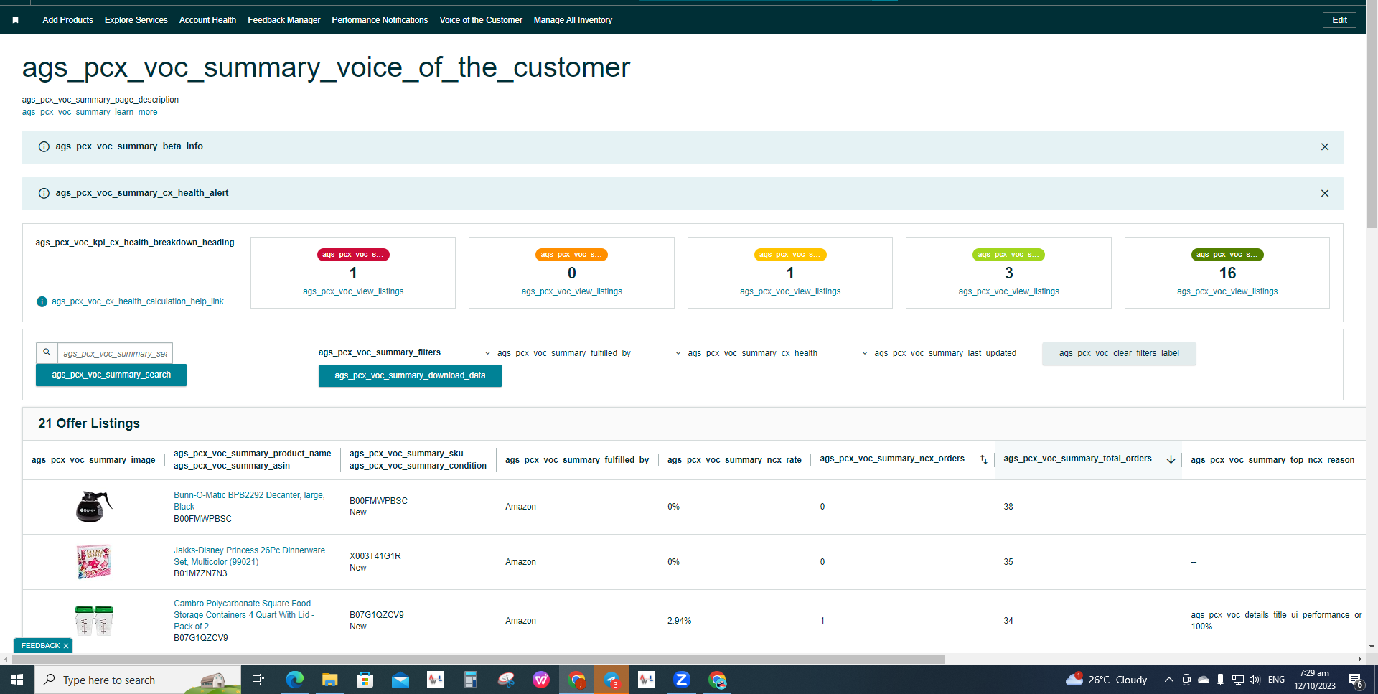
Task: View listings under the red badge card
Action: tap(353, 291)
